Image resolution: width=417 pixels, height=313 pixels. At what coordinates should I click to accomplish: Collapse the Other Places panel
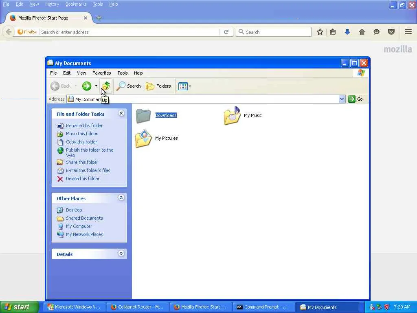pos(121,198)
